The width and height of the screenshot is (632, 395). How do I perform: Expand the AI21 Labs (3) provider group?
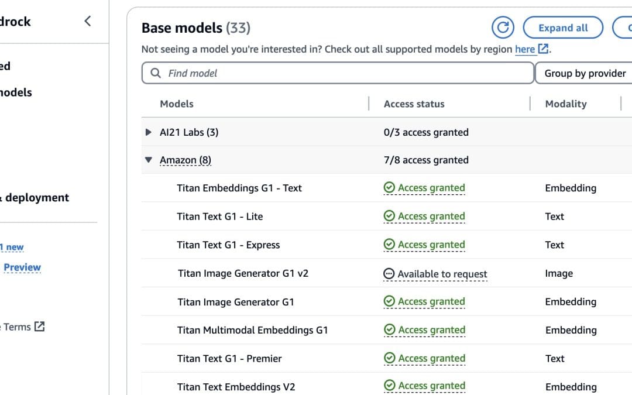coord(149,132)
